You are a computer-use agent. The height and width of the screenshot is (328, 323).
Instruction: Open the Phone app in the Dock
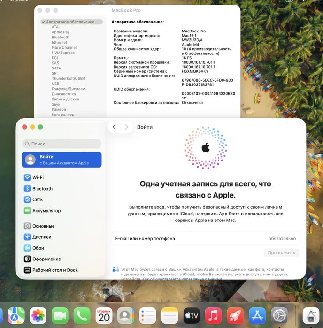82,316
